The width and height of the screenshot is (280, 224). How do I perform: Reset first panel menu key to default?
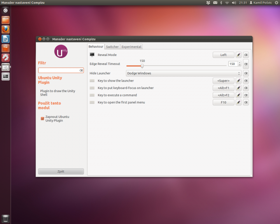(x=246, y=102)
